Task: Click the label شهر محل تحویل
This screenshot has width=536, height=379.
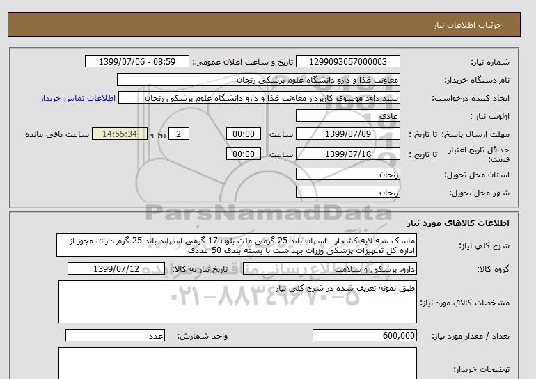Action: coord(479,193)
